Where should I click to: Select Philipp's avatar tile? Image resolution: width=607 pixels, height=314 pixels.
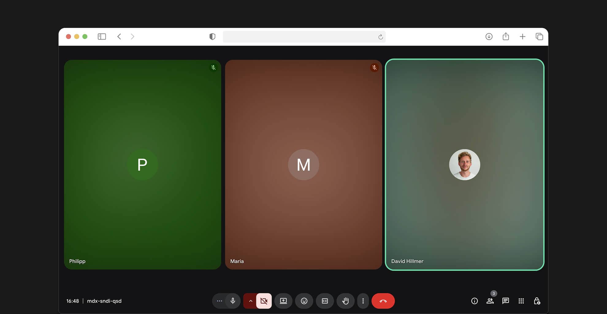142,165
